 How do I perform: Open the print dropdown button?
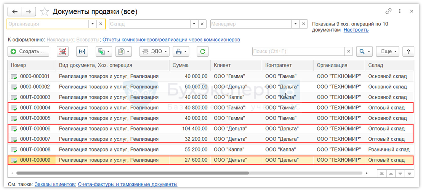(181, 51)
